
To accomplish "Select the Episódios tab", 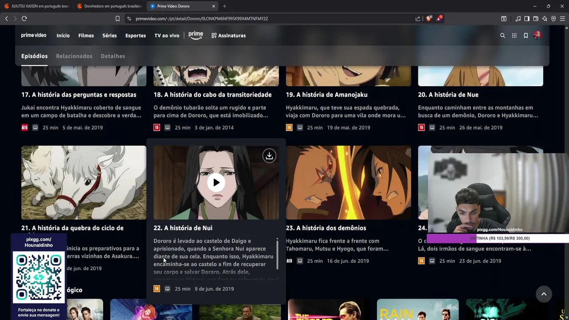I will coord(34,56).
